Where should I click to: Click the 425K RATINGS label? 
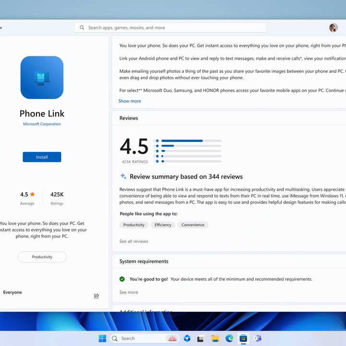135,162
